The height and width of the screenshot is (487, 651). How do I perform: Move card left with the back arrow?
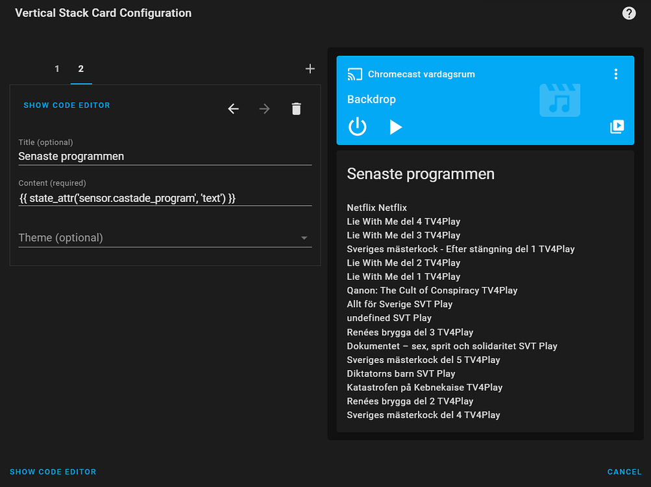pyautogui.click(x=234, y=109)
